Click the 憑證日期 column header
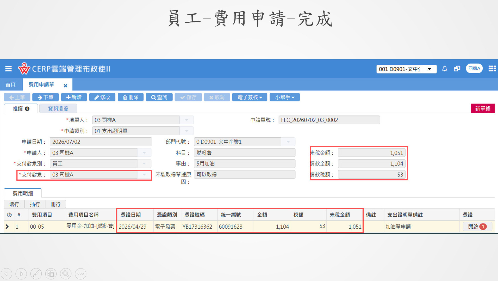The height and width of the screenshot is (281, 498). pyautogui.click(x=135, y=215)
